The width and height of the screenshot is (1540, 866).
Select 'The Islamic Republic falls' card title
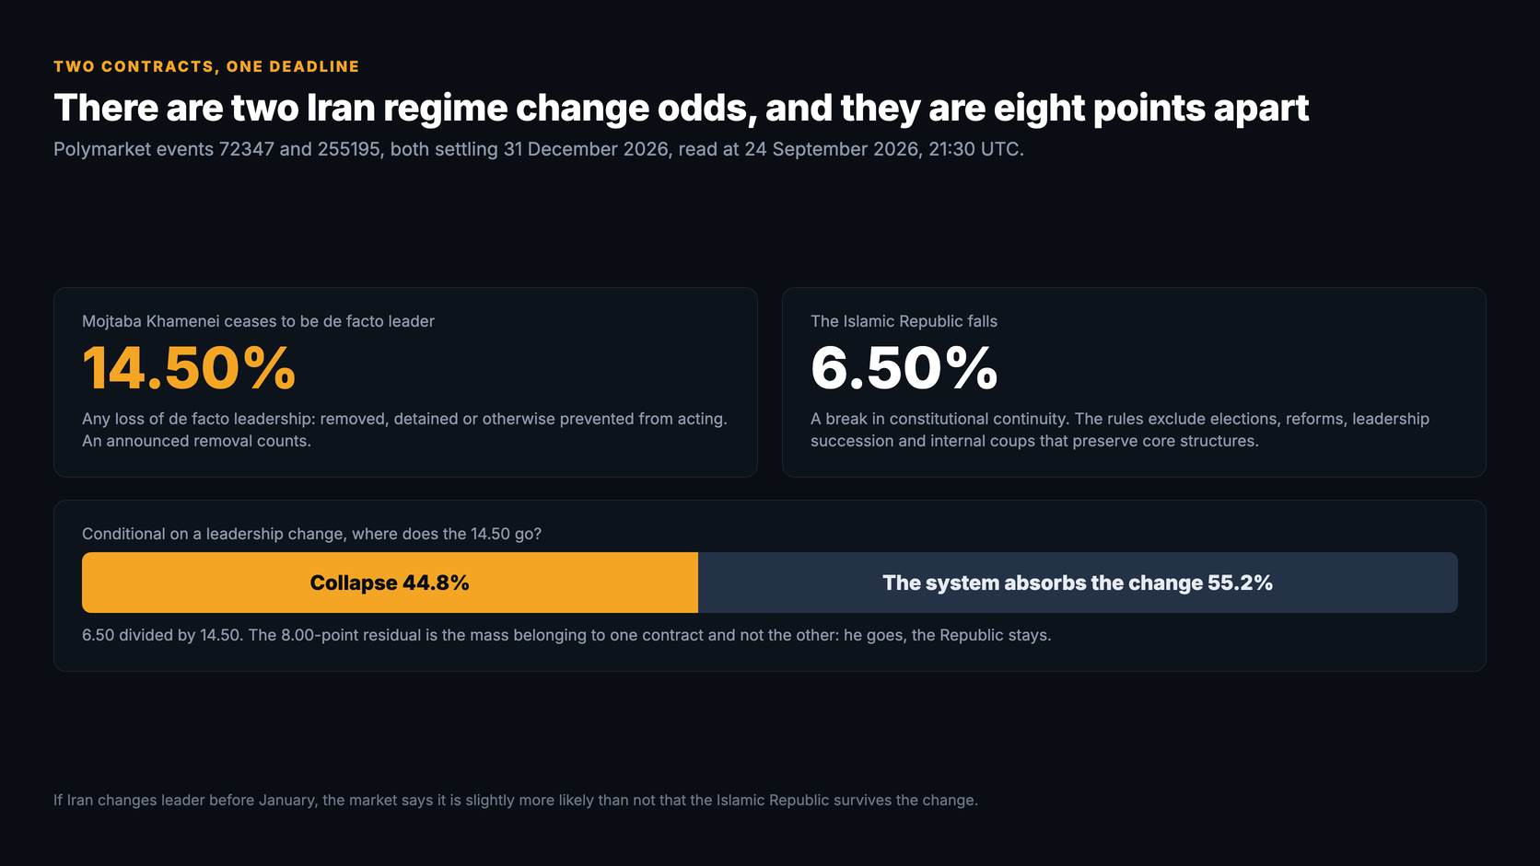point(904,321)
